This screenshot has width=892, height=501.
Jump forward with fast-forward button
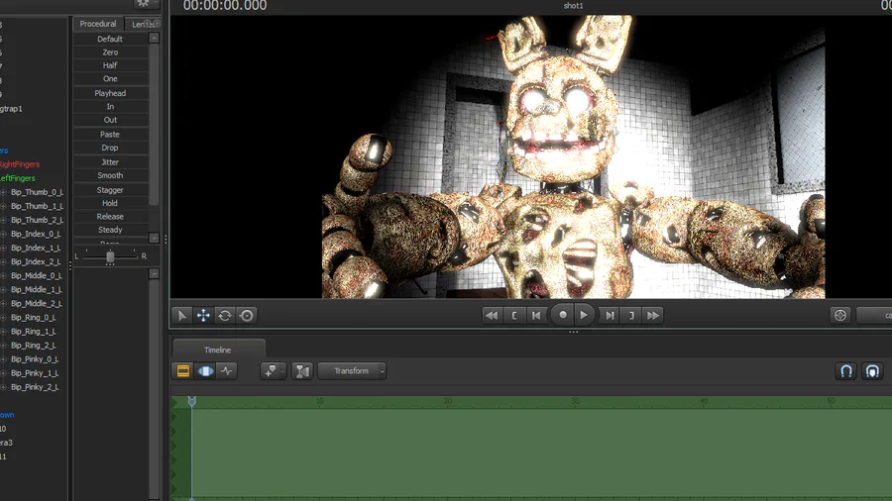point(653,315)
